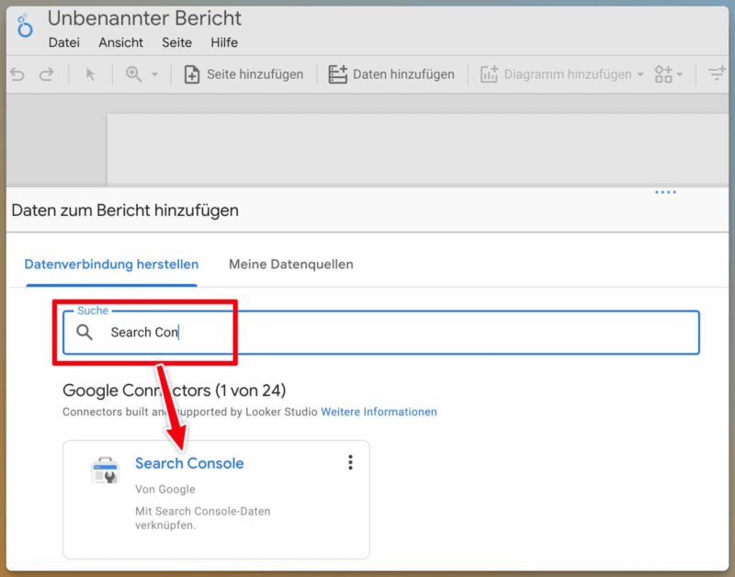Viewport: 735px width, 577px height.
Task: Open the Search Console connector card
Action: 189,464
